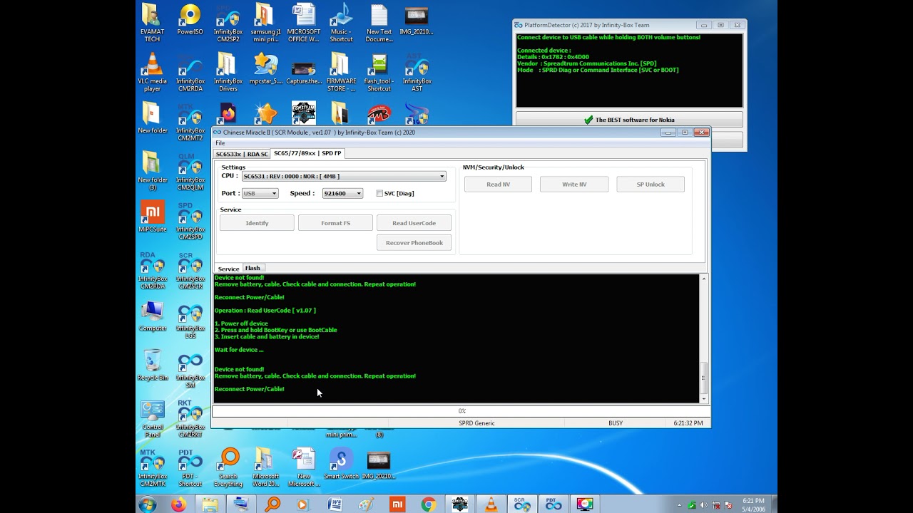Click the log panel vertical scrollbar
The width and height of the screenshot is (913, 513).
(704, 338)
